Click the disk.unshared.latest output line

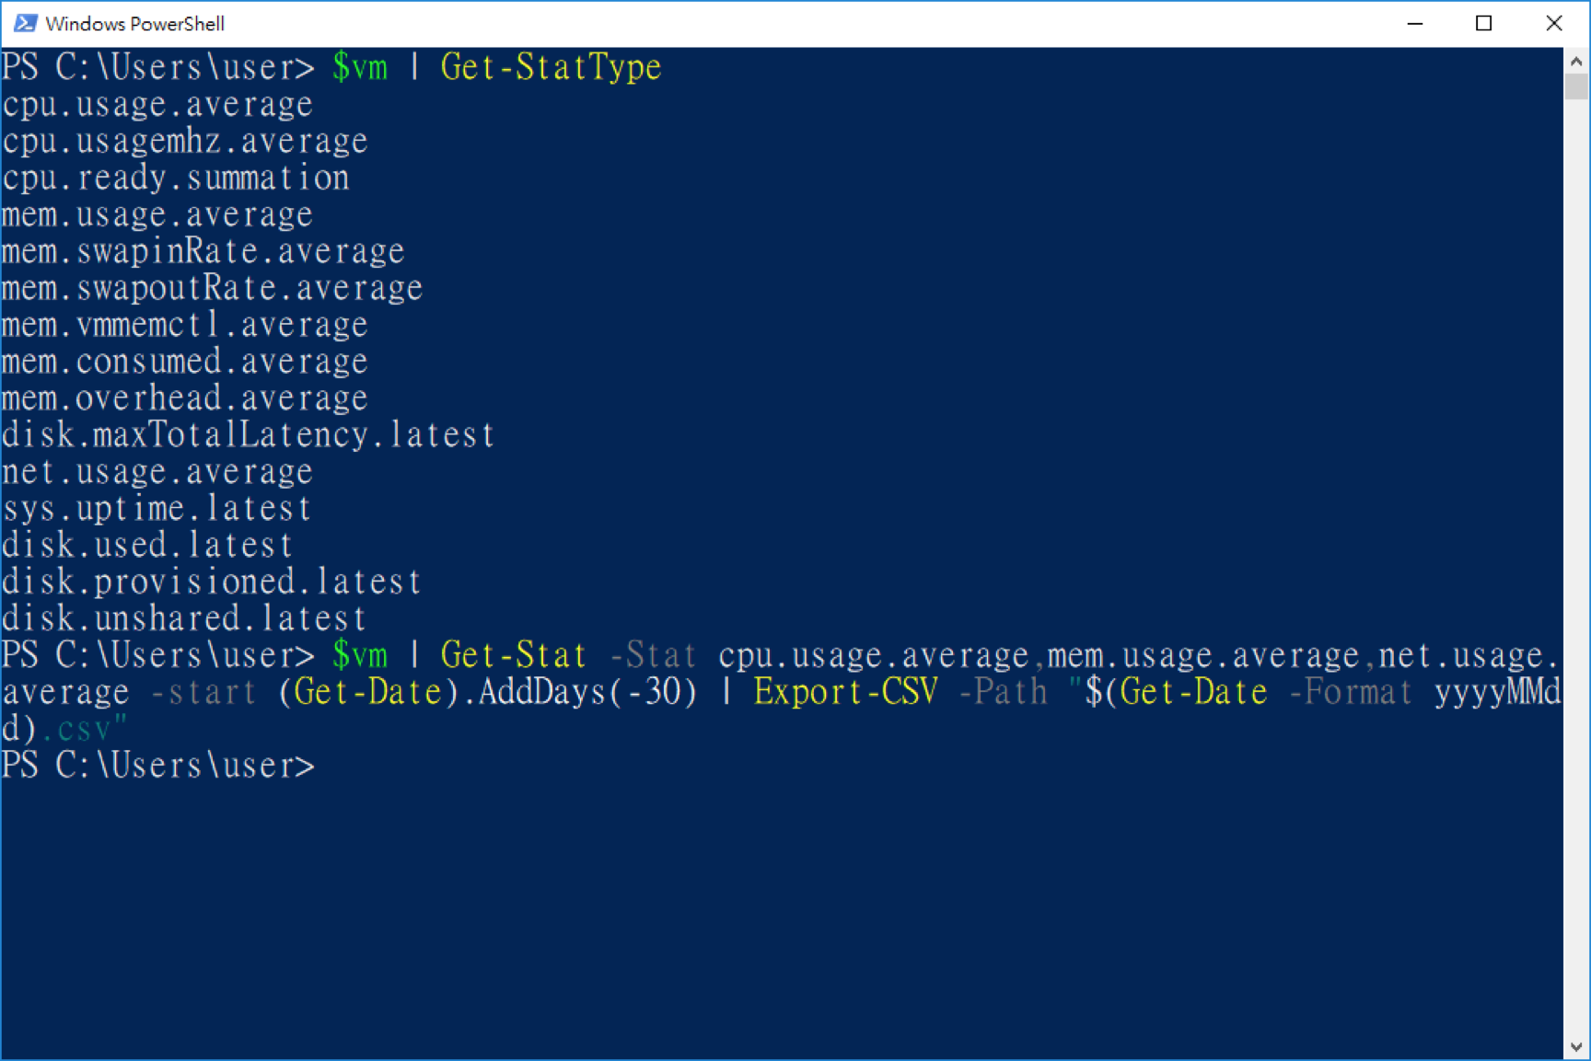tap(184, 618)
